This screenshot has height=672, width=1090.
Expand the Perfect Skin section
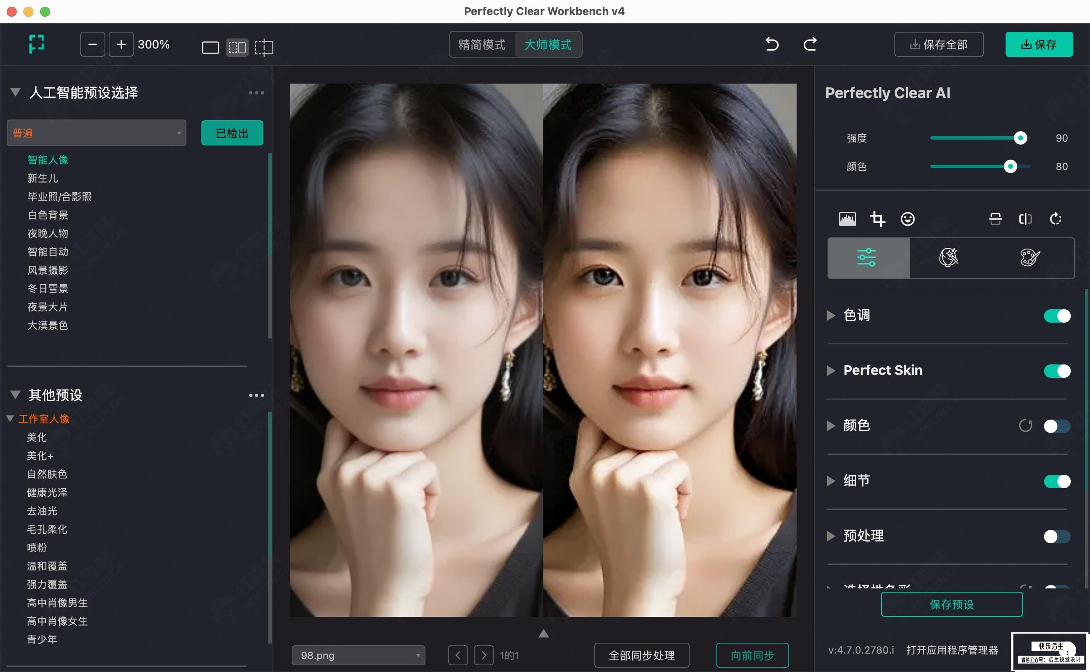(x=830, y=371)
